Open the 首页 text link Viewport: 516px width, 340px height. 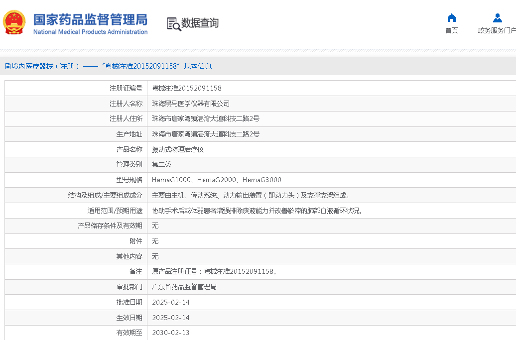[451, 30]
